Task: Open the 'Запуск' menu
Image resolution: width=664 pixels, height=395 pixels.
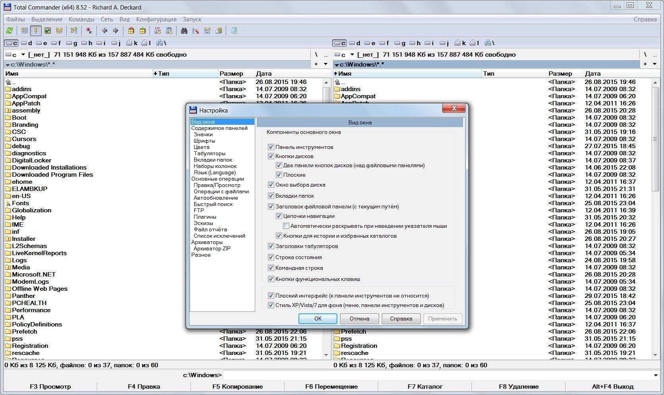Action: point(192,19)
